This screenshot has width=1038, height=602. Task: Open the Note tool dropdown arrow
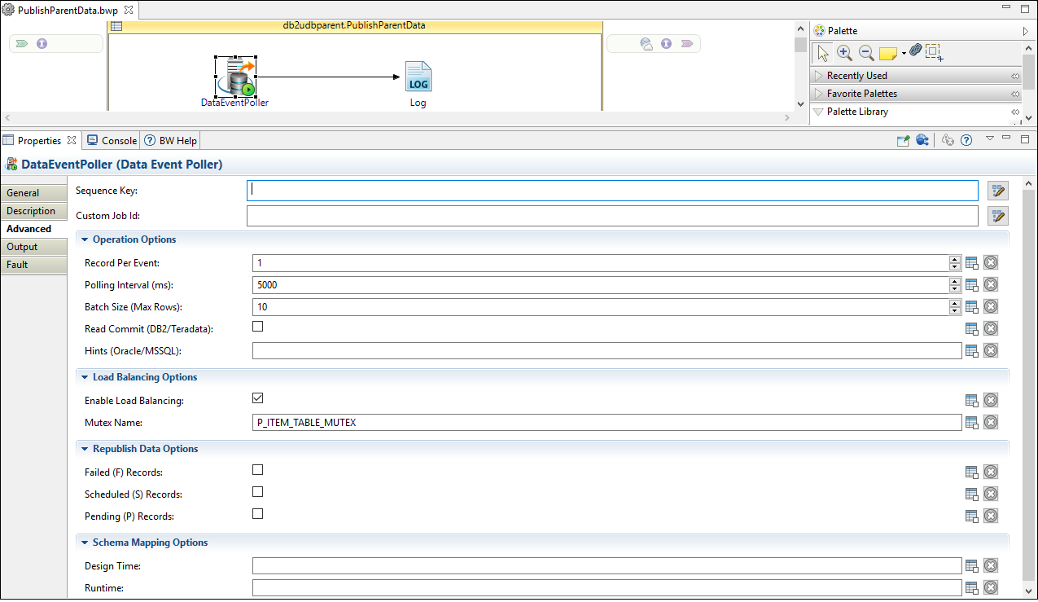(904, 54)
